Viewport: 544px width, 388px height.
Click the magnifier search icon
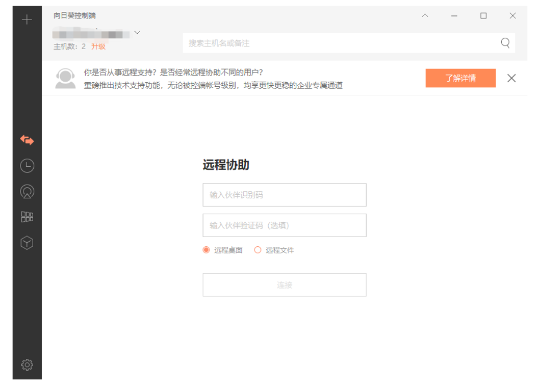point(505,43)
